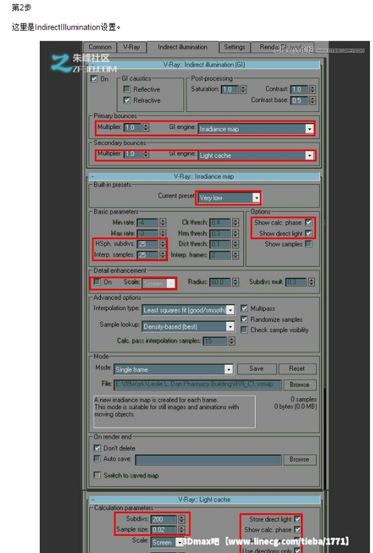Enable Check sample visibility
Image resolution: width=373 pixels, height=553 pixels.
(243, 330)
